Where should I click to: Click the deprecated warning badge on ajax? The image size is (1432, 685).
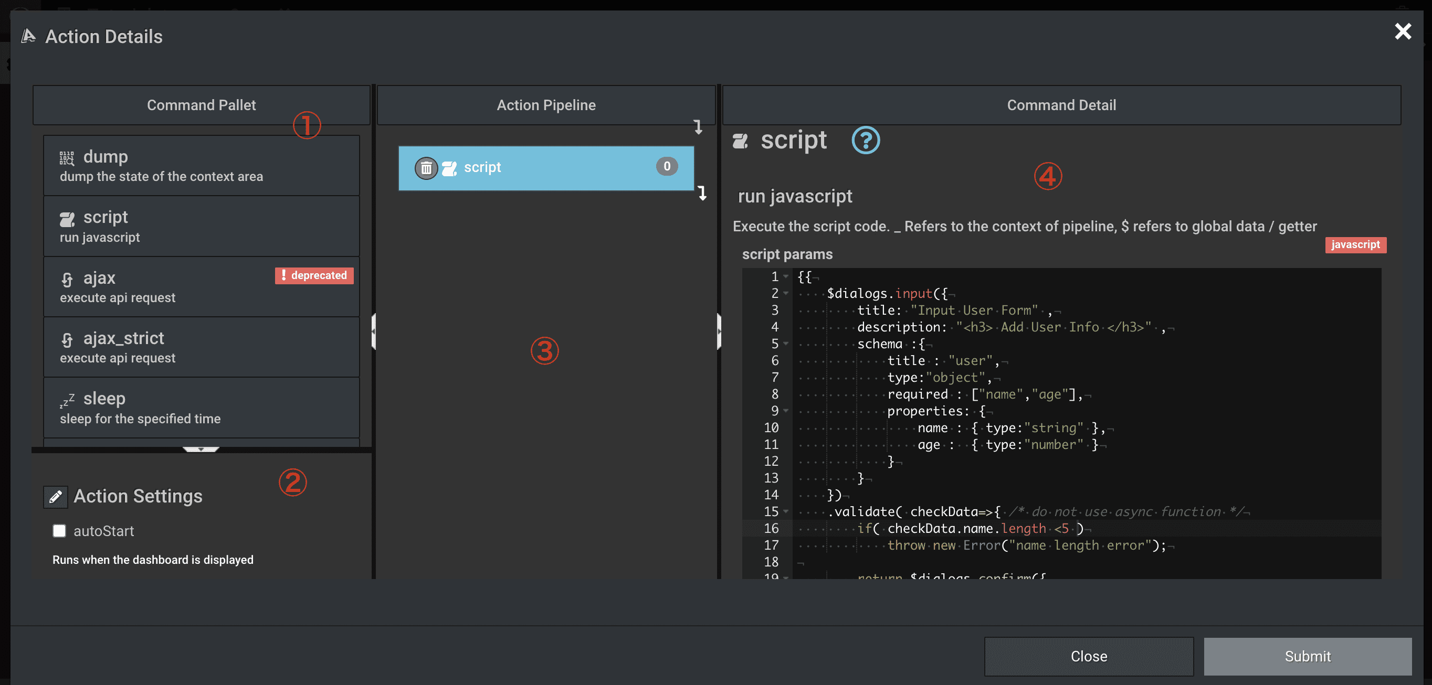click(x=314, y=275)
